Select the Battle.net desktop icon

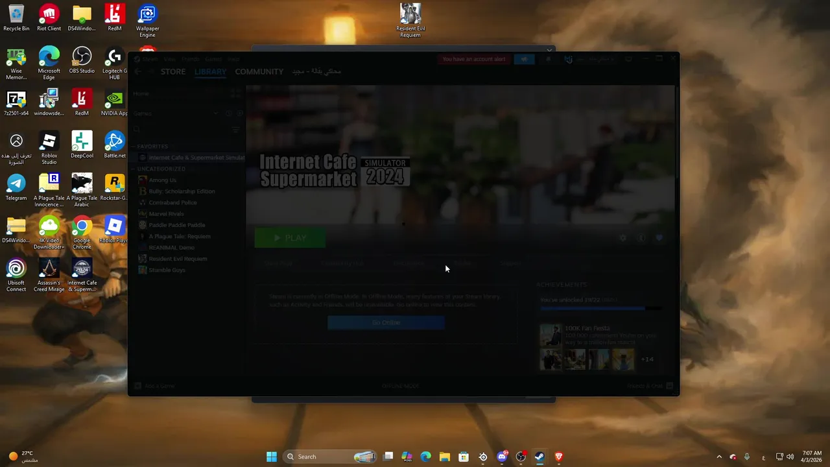click(x=114, y=145)
